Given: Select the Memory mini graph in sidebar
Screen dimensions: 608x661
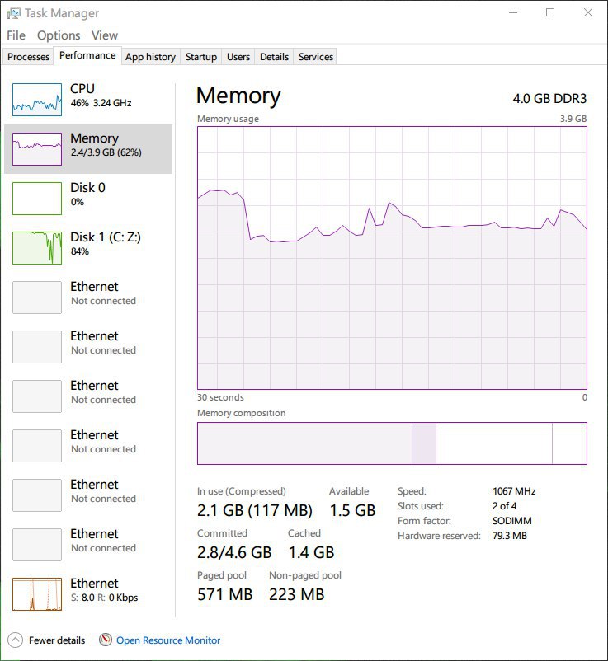Looking at the screenshot, I should (37, 149).
